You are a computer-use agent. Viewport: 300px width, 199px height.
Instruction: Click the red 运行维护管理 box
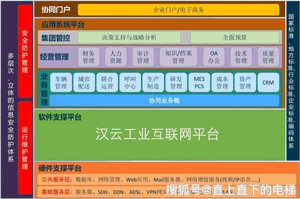[x=25, y=148]
